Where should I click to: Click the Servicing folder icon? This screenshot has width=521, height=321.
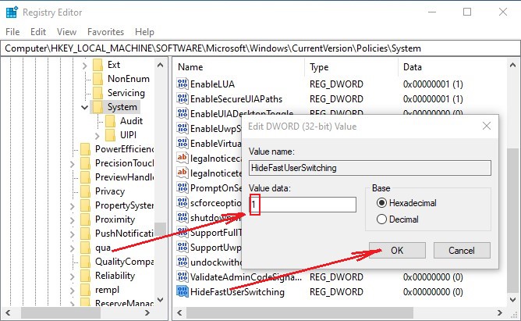97,93
